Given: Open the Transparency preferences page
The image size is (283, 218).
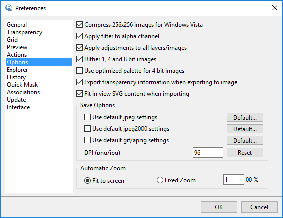Looking at the screenshot, I should click(x=25, y=32).
